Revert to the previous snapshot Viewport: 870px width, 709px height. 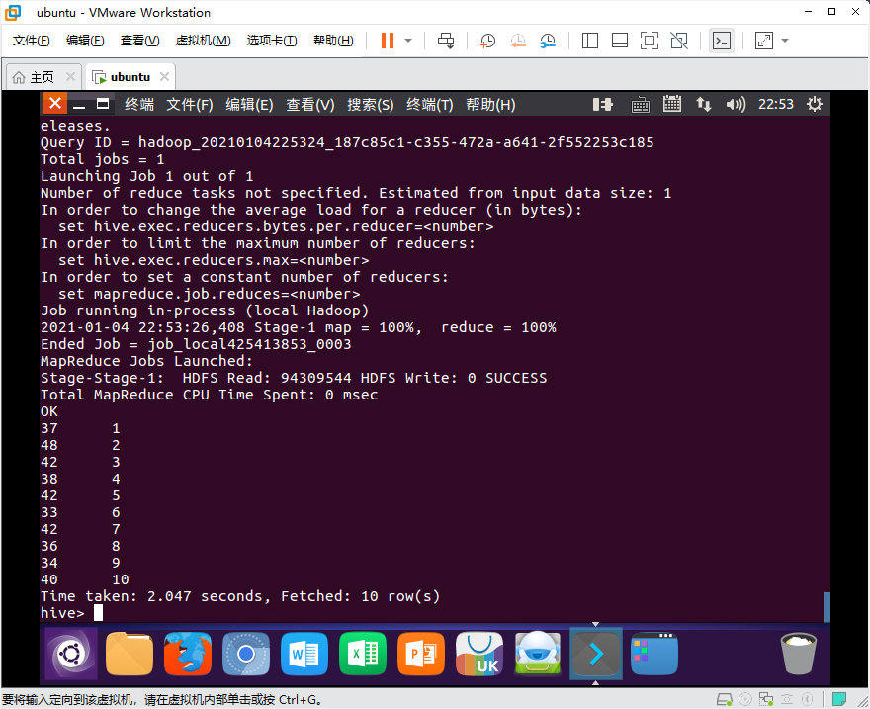[x=518, y=41]
